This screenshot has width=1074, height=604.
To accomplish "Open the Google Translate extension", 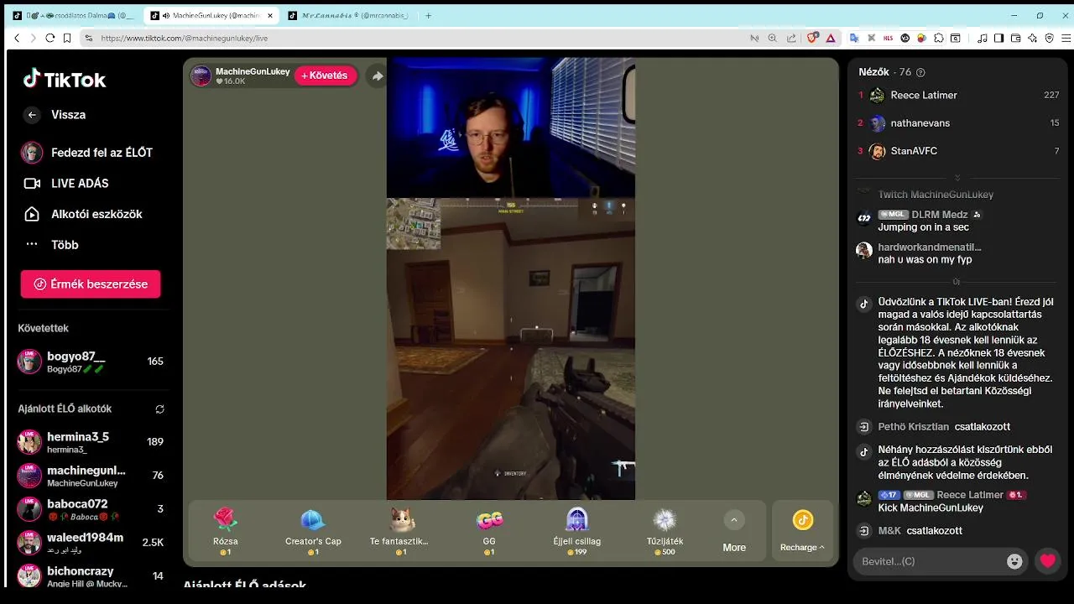I will (x=854, y=39).
